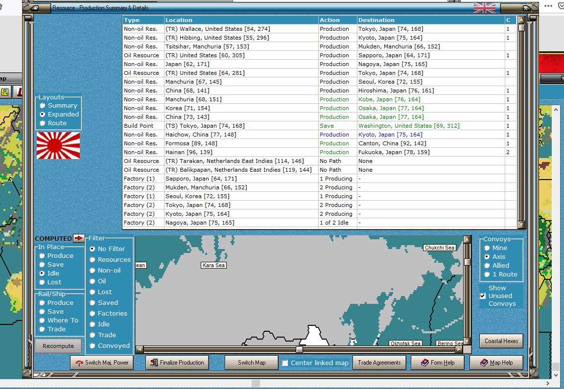The height and width of the screenshot is (389, 564).
Task: Click table vertical scrollbar thumb
Action: click(521, 27)
